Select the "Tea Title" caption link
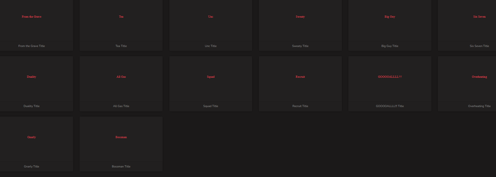The image size is (496, 177). 121,46
